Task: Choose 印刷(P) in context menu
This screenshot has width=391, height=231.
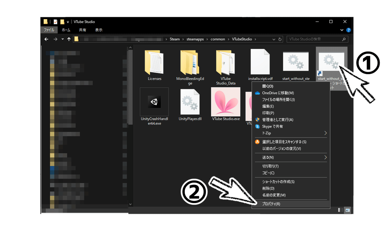Action: (x=291, y=113)
